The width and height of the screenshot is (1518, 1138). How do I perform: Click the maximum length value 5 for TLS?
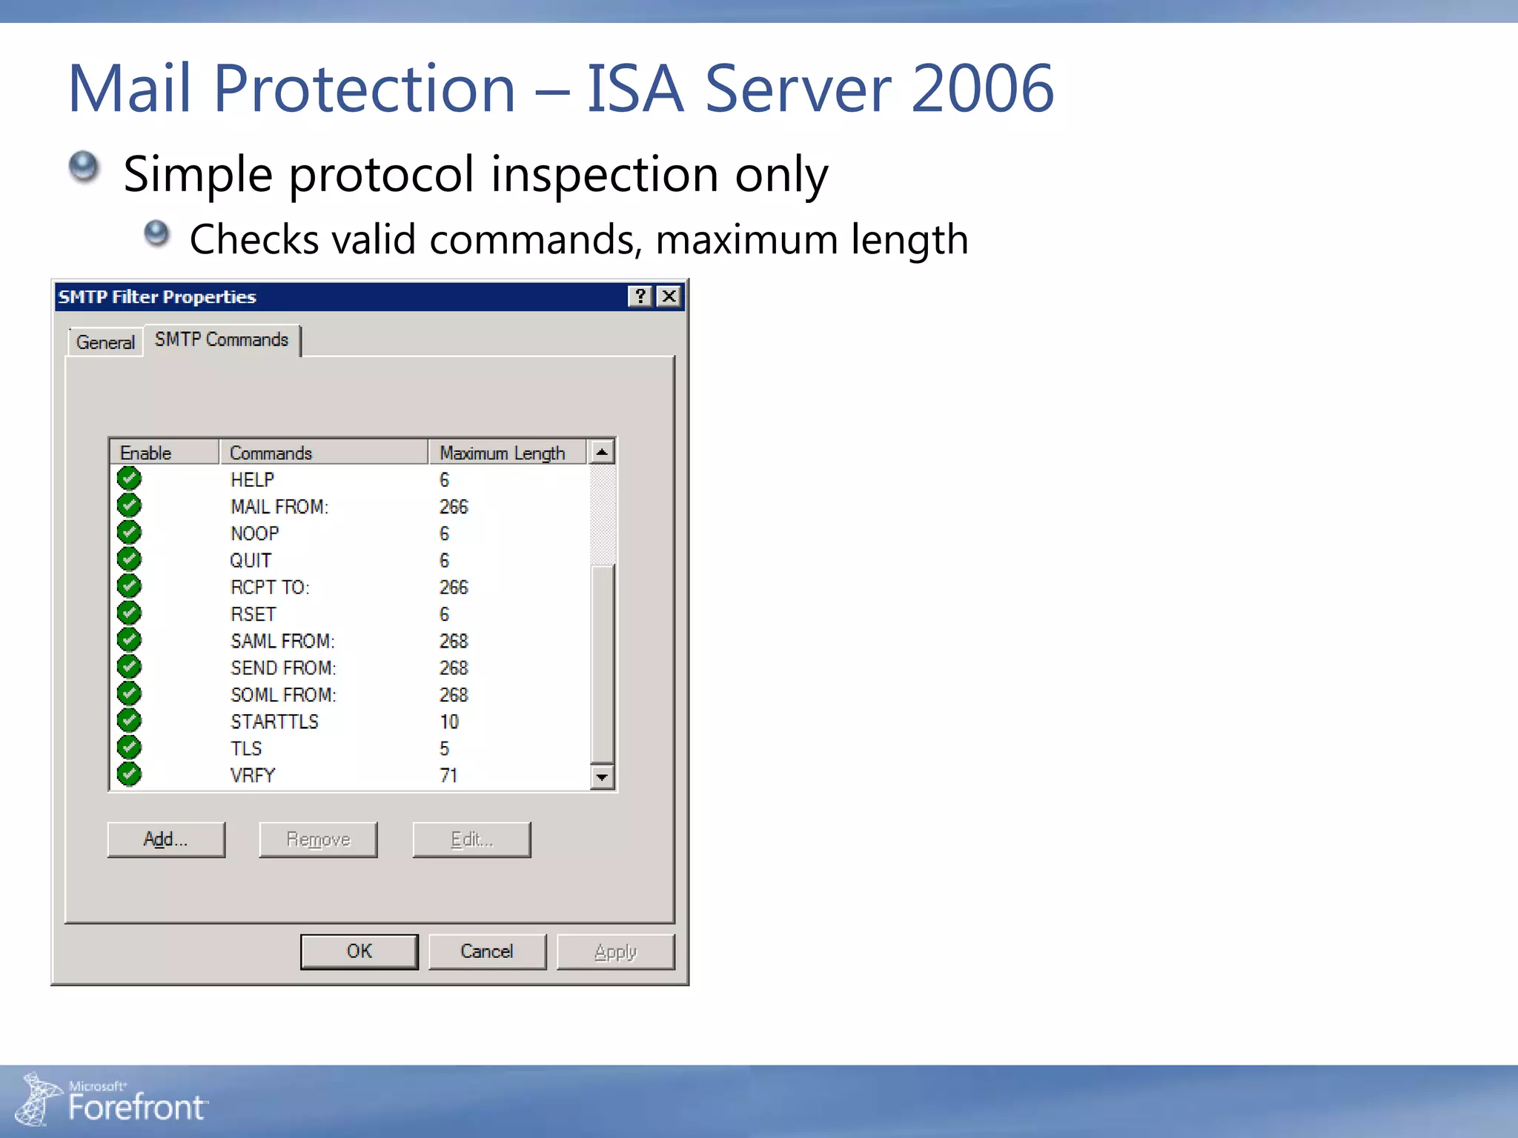(x=444, y=748)
